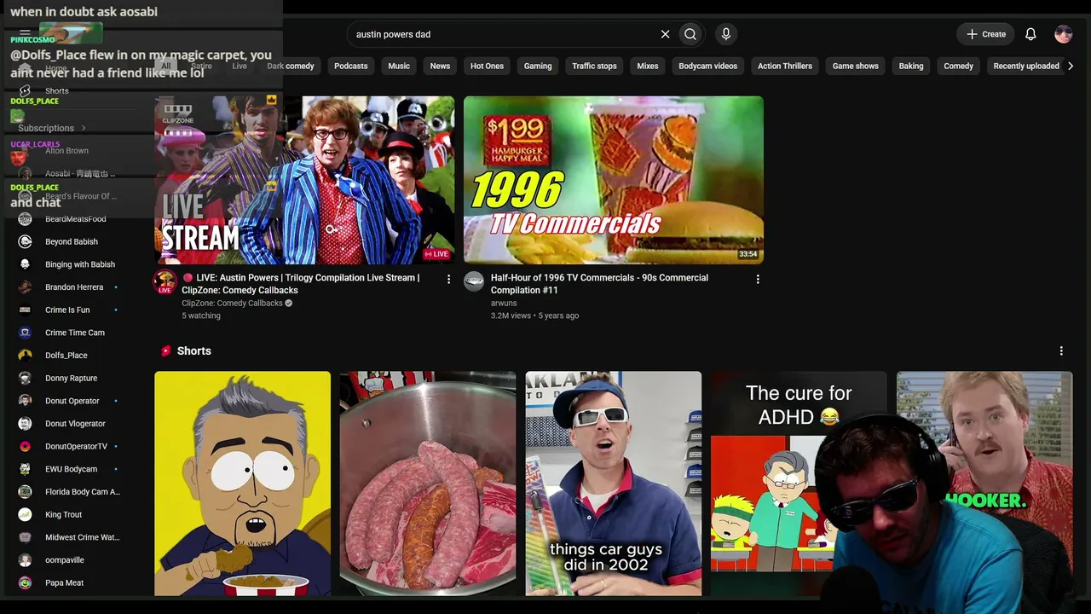Select the Gaming filter chip
The width and height of the screenshot is (1091, 614).
[x=538, y=66]
